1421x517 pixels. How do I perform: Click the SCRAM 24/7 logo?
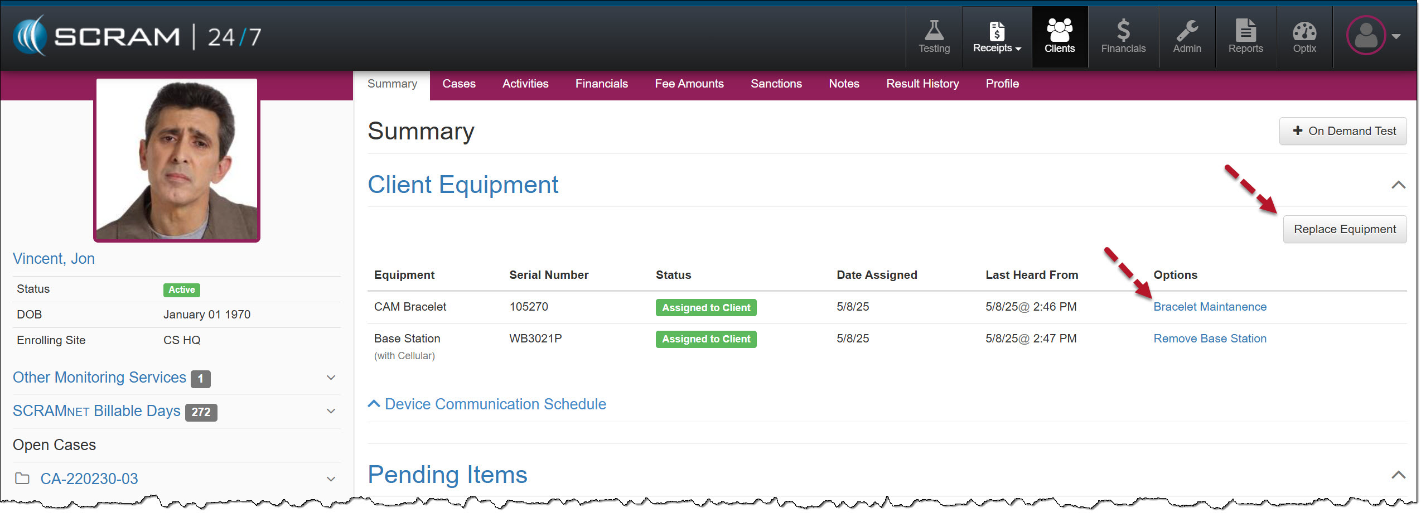click(137, 36)
